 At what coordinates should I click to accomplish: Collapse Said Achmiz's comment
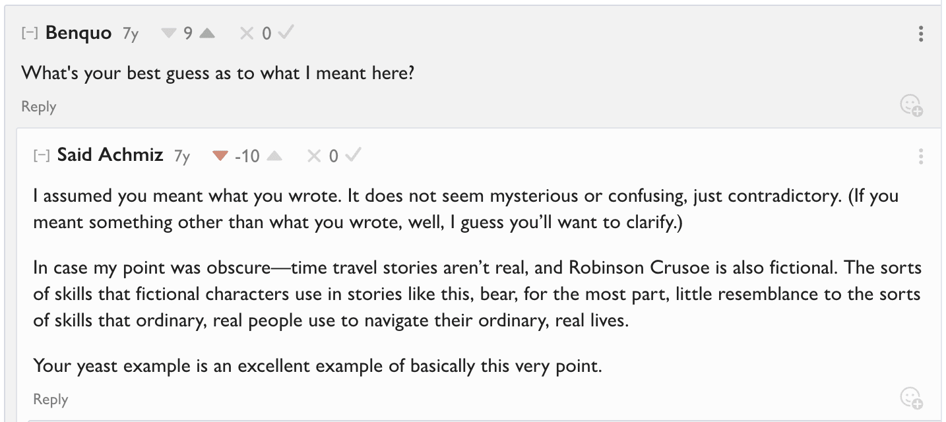[x=42, y=156]
